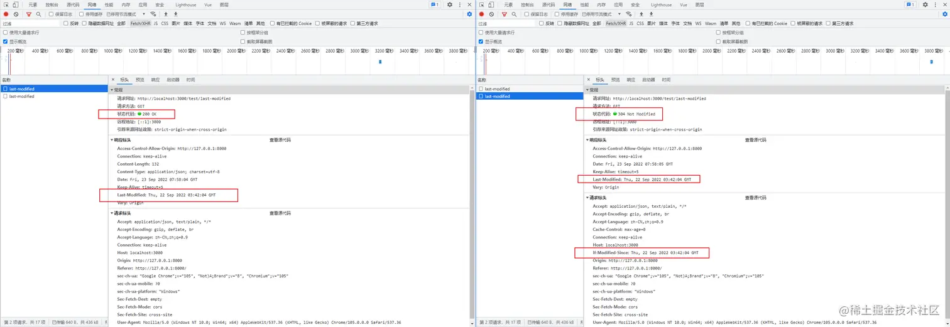Toggle device toolbar icon in right DevTools

point(491,4)
